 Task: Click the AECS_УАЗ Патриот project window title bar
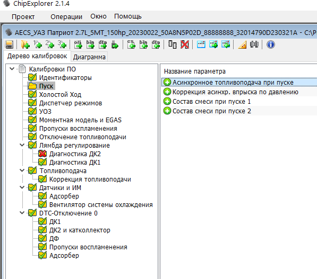pyautogui.click(x=160, y=32)
